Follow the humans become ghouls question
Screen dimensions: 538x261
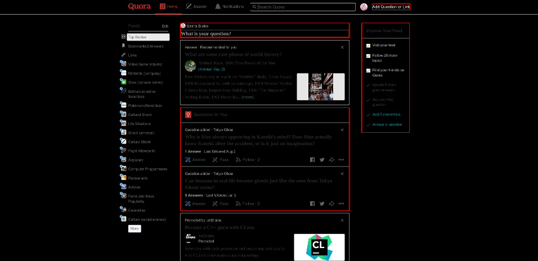coord(248,204)
